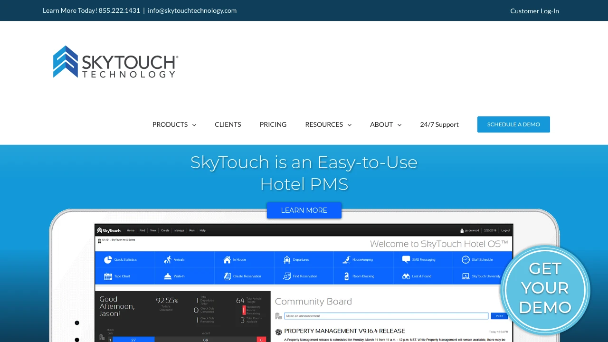Click the SCHEDULE A DEMO button
The height and width of the screenshot is (342, 608).
tap(513, 124)
